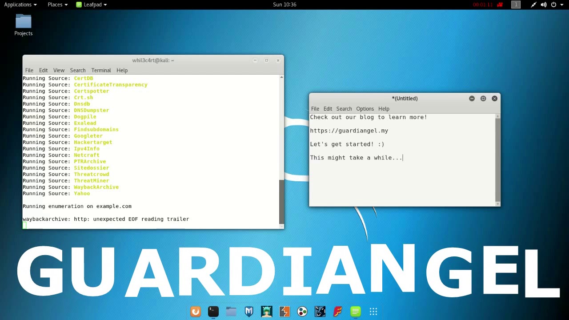This screenshot has width=569, height=320.
Task: Click the Threatcrowd source line
Action: click(x=66, y=174)
